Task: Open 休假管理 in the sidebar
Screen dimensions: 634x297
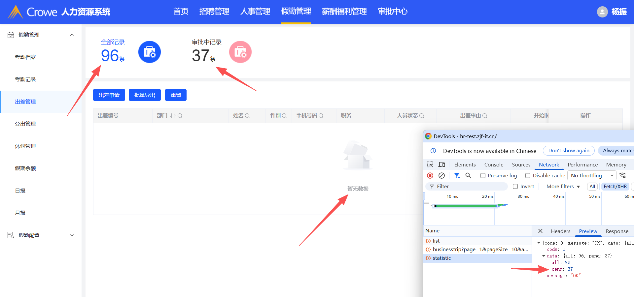Action: [25, 146]
